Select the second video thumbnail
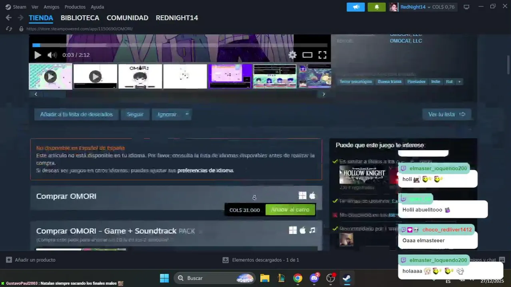511x287 pixels. (95, 76)
